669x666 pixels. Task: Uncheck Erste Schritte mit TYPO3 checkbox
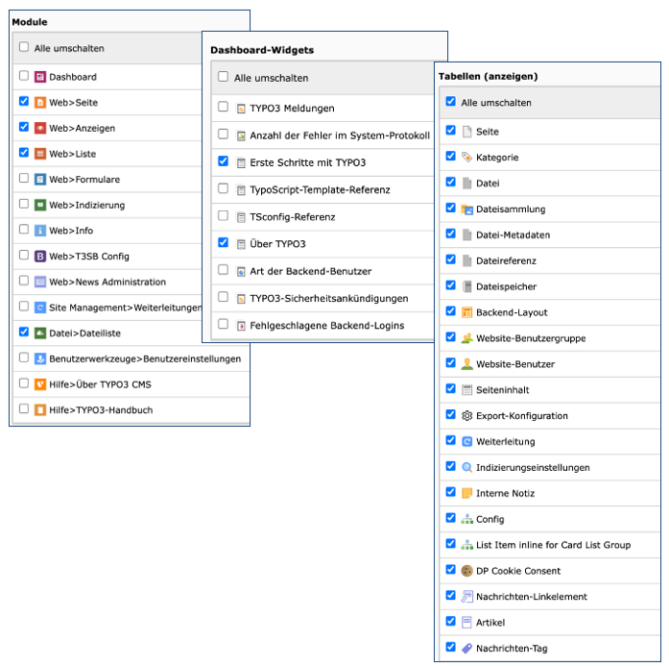coord(224,162)
